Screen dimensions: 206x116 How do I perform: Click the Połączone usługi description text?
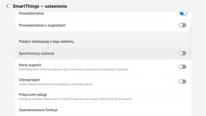click(x=76, y=99)
